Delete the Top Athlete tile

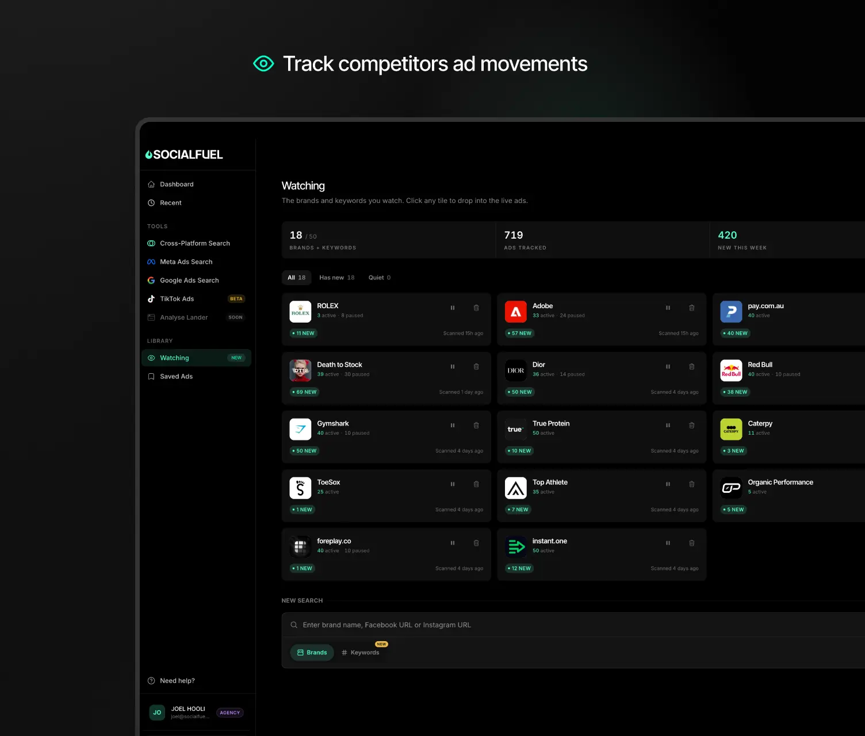click(x=692, y=484)
